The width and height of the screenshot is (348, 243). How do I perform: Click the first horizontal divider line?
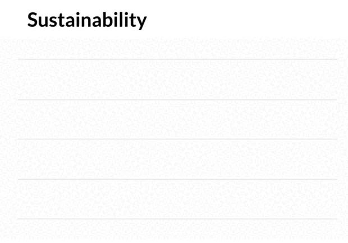[177, 59]
